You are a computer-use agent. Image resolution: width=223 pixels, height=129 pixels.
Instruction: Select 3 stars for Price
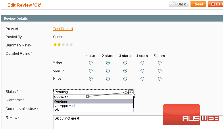coord(125,79)
